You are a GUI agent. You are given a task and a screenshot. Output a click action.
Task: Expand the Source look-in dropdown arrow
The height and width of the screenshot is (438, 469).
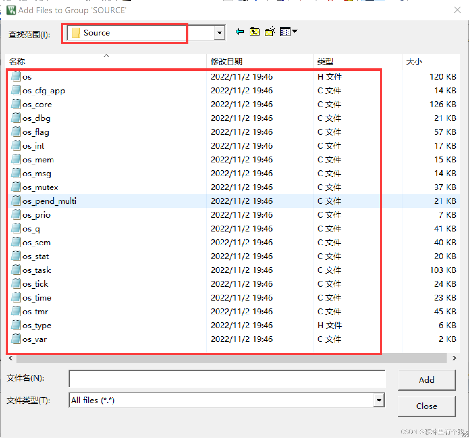pos(219,33)
